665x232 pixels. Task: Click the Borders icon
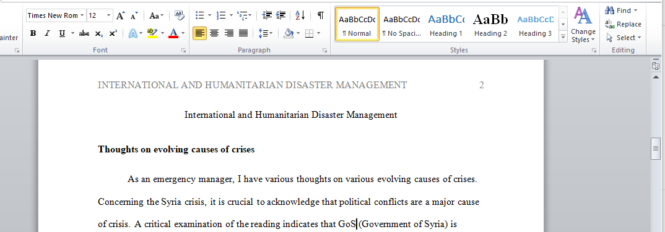309,33
